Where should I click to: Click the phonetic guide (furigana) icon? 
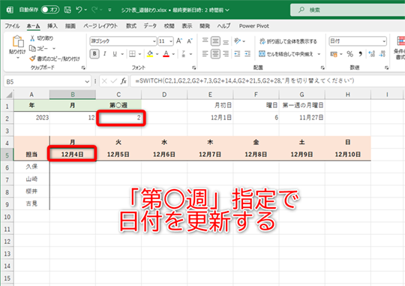(x=184, y=54)
